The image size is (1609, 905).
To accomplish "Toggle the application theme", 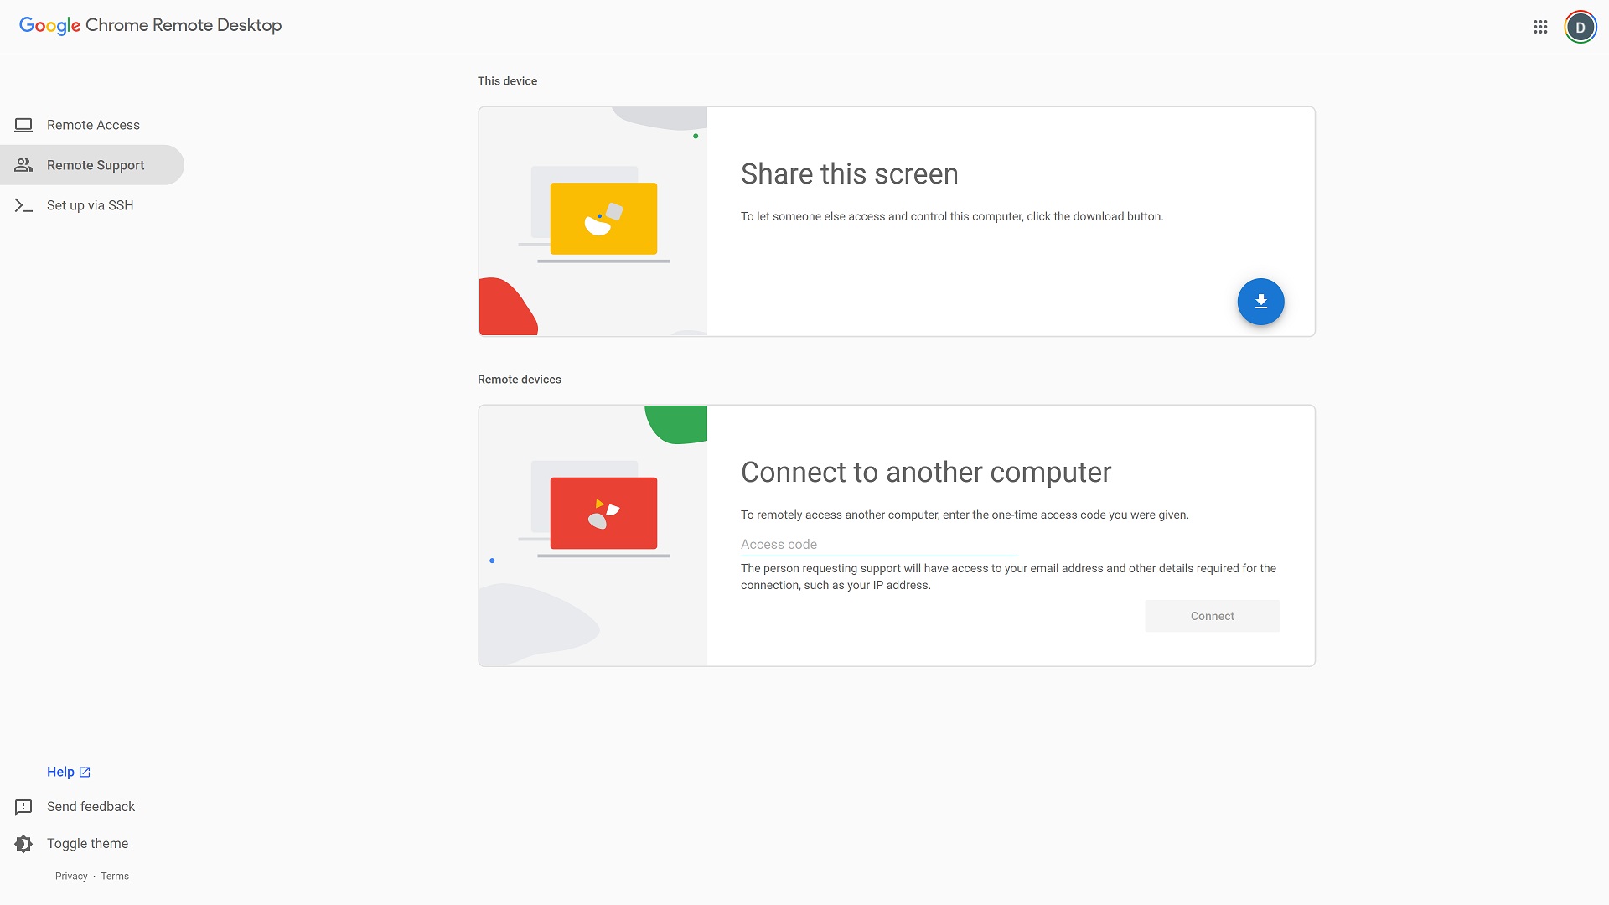I will [86, 843].
